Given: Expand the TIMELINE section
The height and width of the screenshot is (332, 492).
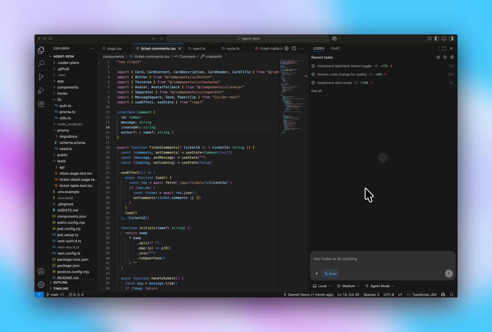Looking at the screenshot, I should [x=61, y=289].
